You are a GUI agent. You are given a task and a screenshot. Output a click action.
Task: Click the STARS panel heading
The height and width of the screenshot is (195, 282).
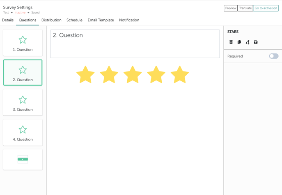pos(233,32)
